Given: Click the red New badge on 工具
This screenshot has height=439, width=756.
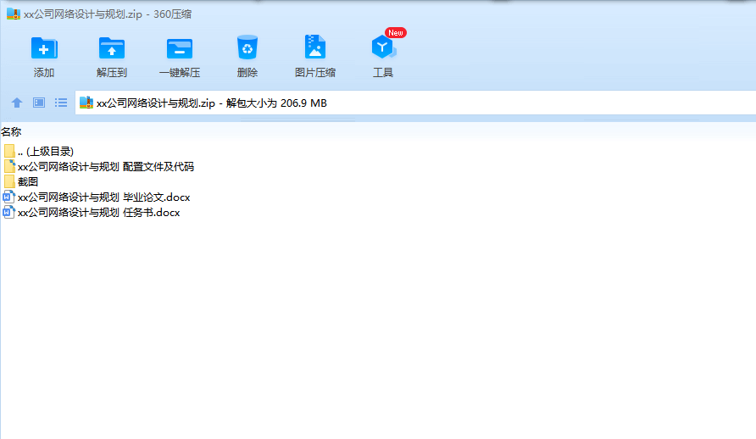Looking at the screenshot, I should point(395,33).
